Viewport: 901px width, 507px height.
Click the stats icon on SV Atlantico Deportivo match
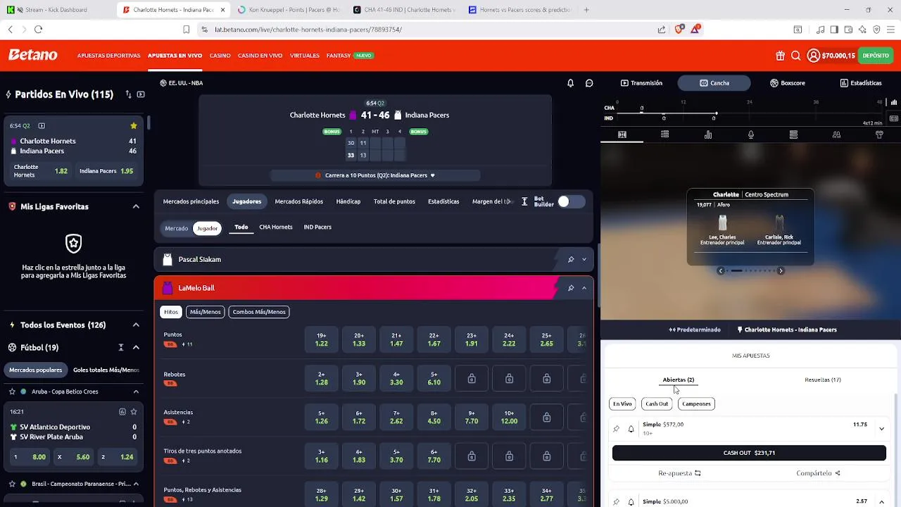pos(122,412)
